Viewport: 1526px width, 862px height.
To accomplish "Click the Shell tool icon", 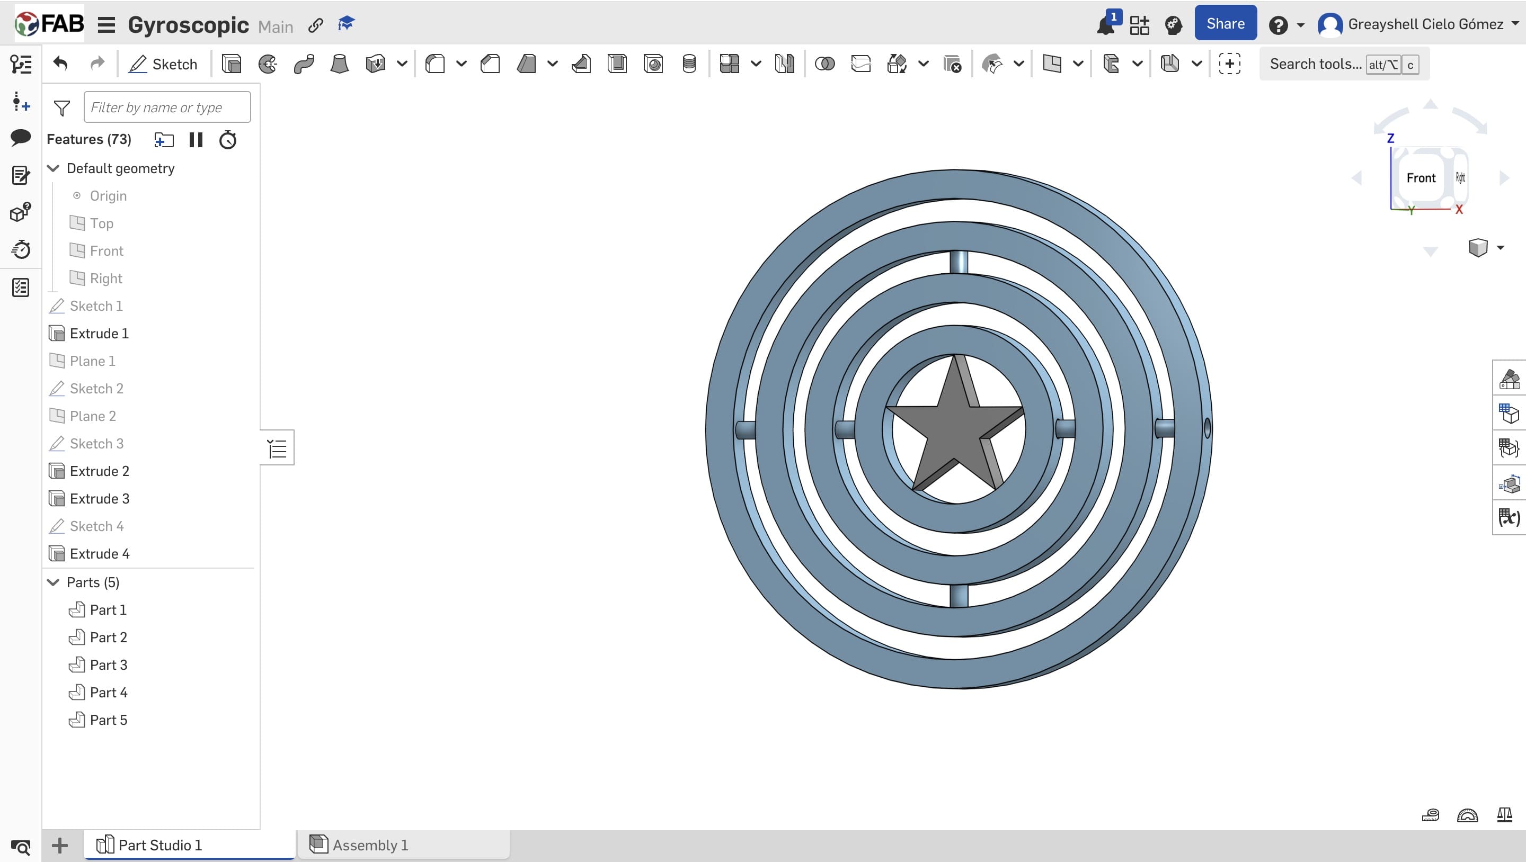I will (x=617, y=64).
